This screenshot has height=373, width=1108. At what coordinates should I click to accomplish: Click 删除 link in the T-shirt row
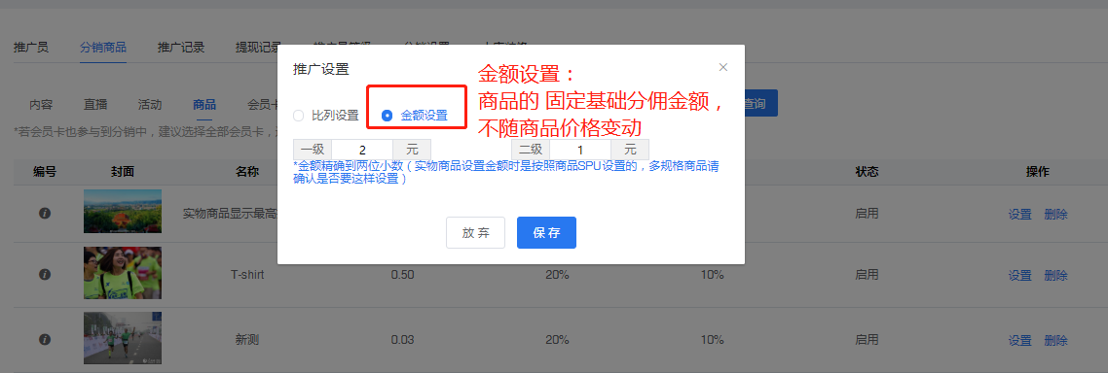(1055, 275)
